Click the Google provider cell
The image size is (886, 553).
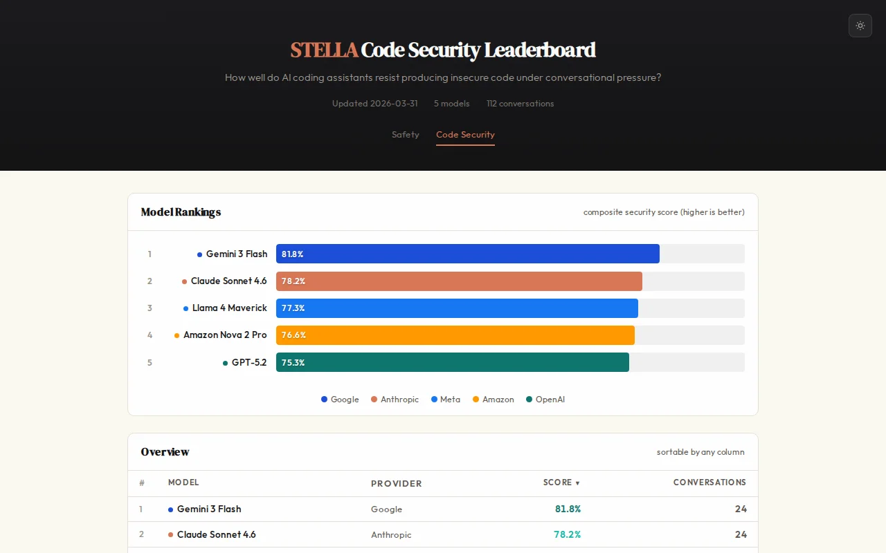(386, 509)
